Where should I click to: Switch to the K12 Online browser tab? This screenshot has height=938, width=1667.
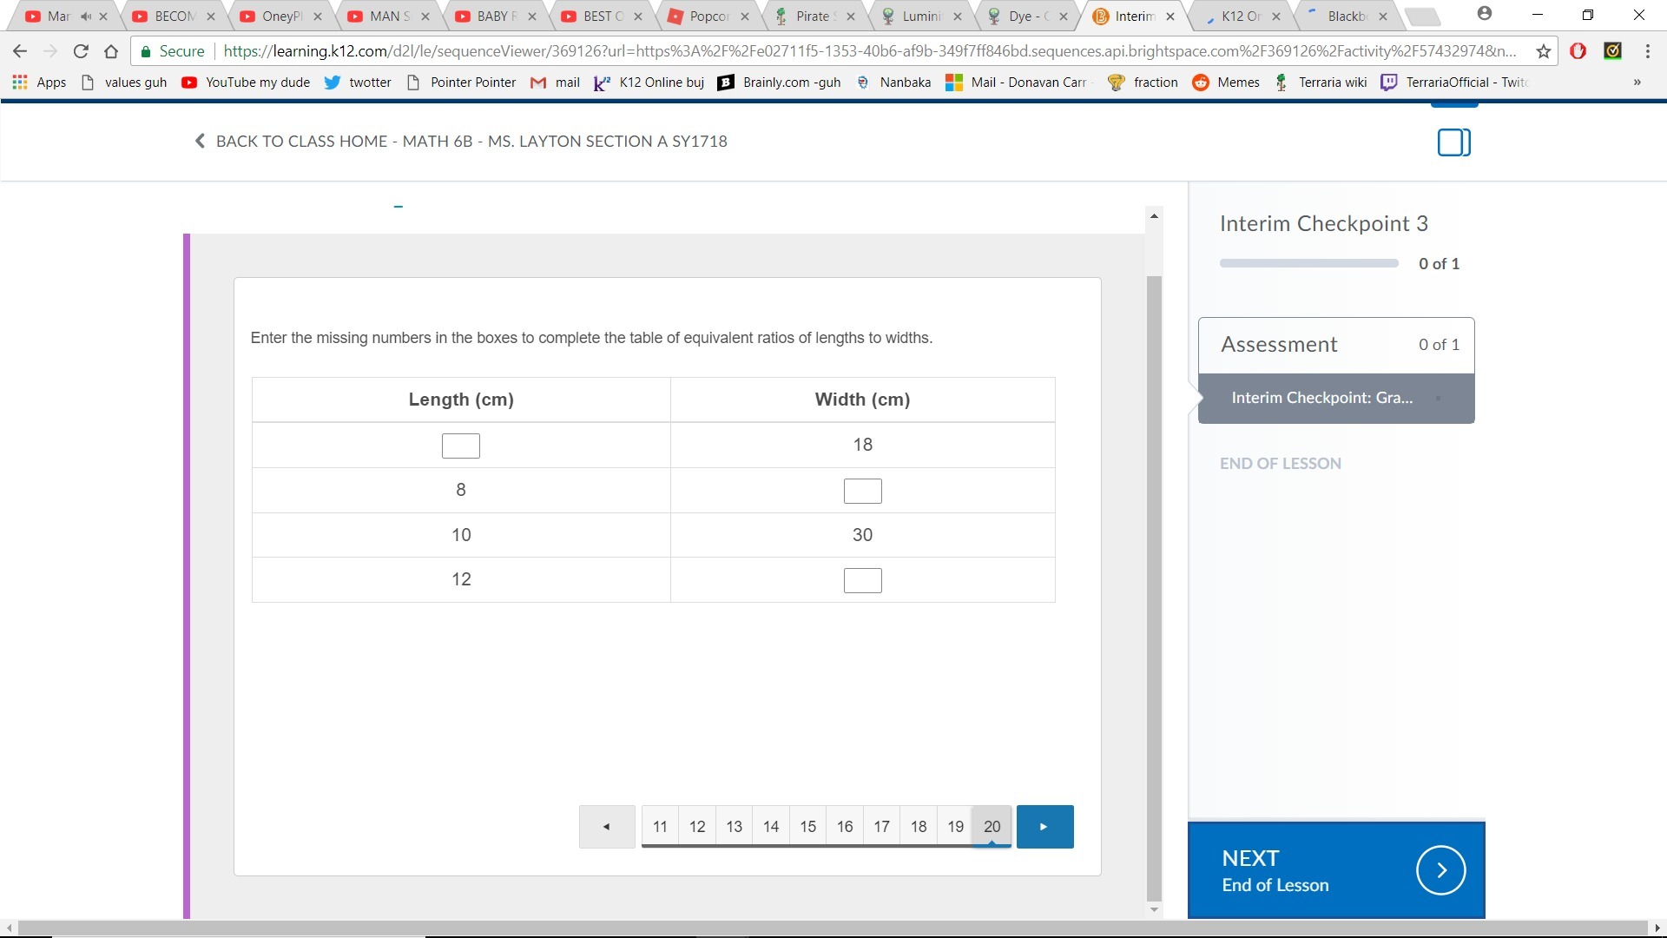(x=1239, y=17)
